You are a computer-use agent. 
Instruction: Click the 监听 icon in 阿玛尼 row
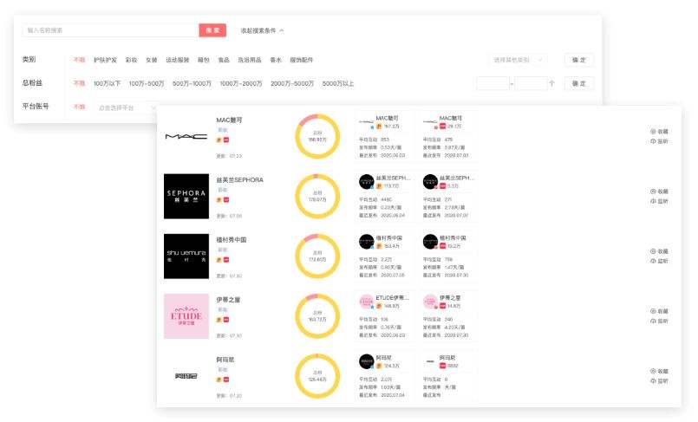[x=653, y=381]
